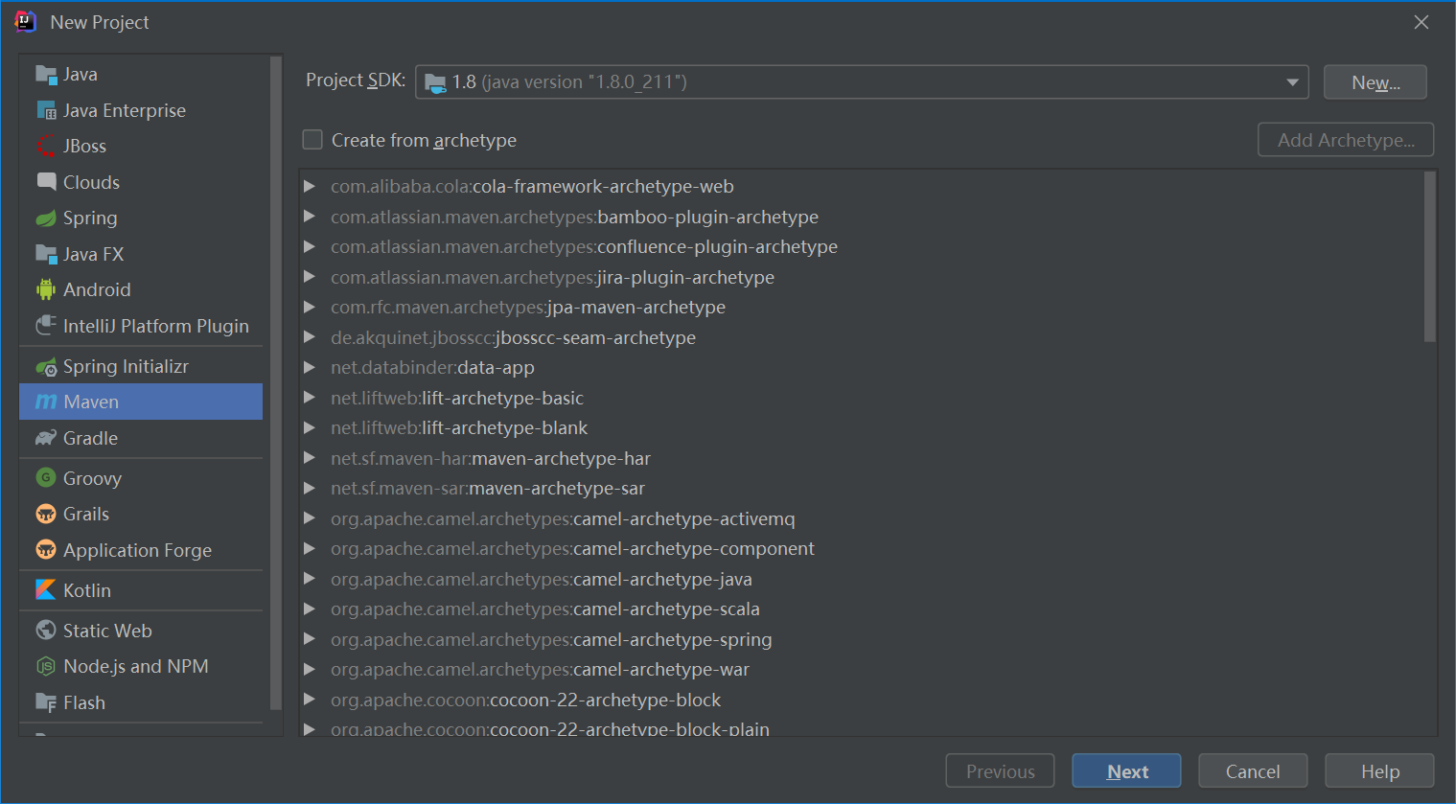Click the Spring Initializr icon
The width and height of the screenshot is (1456, 804).
click(46, 367)
